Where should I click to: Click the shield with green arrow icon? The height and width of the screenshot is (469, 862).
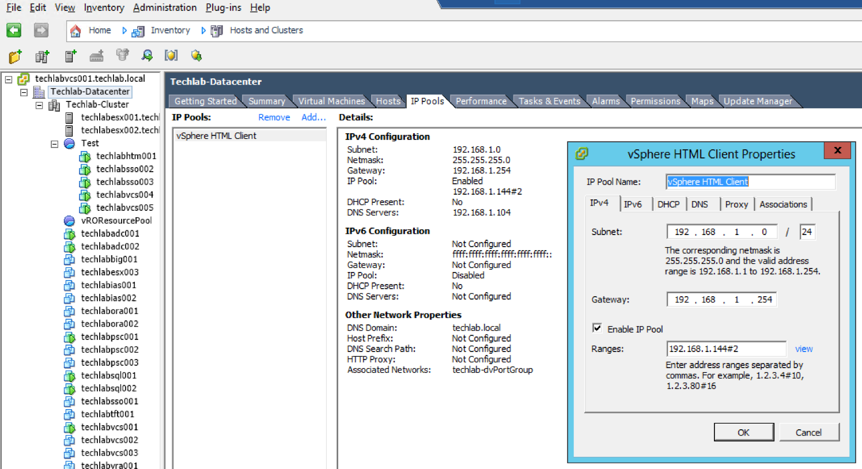point(196,56)
